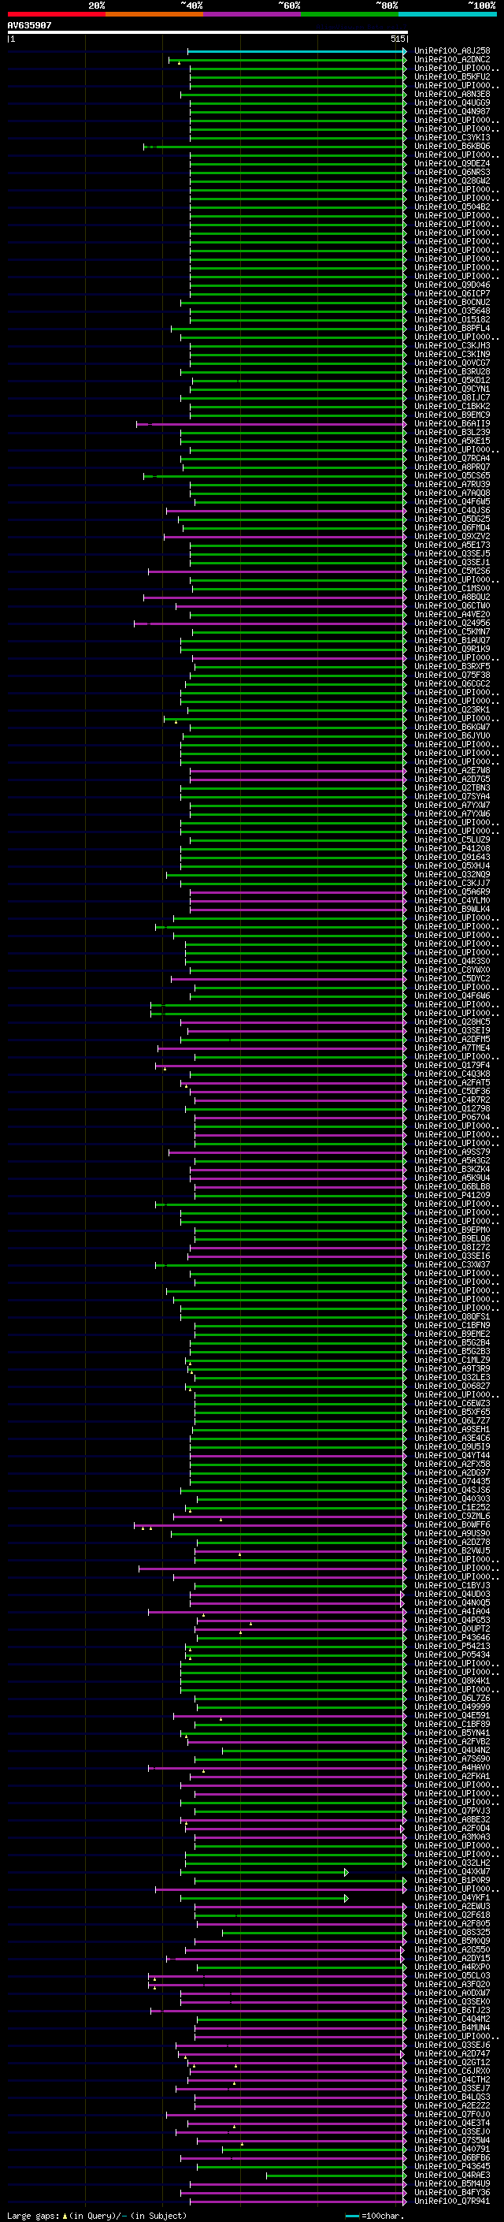Click the purple alignment bar of B6AII9
Viewport: 504px width, 2222px height.
(x=272, y=424)
